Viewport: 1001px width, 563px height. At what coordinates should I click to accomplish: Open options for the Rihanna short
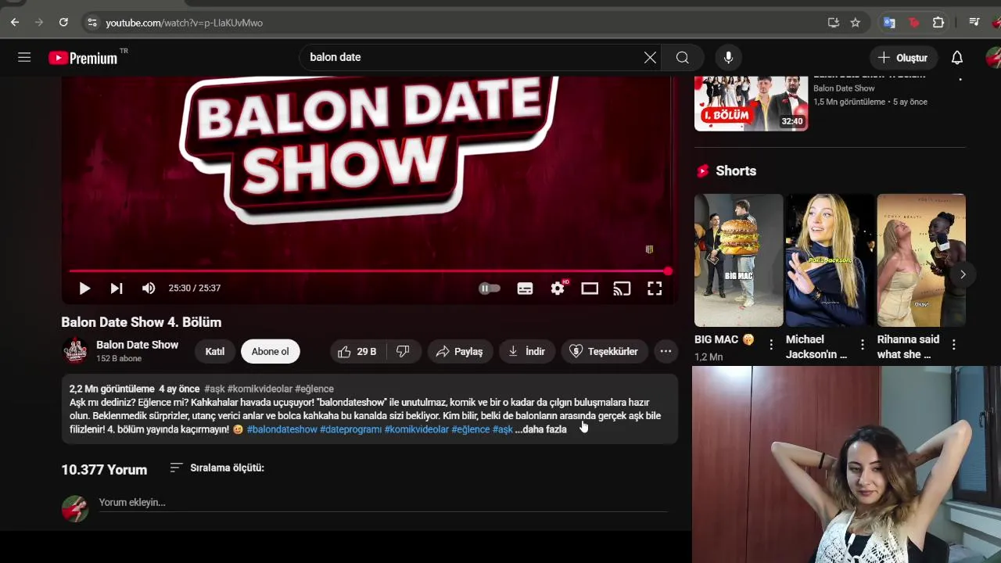click(954, 344)
